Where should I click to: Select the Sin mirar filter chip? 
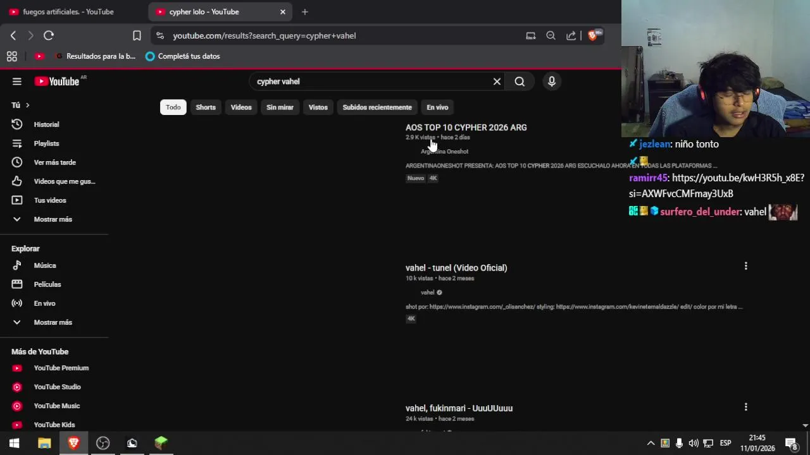(x=280, y=107)
